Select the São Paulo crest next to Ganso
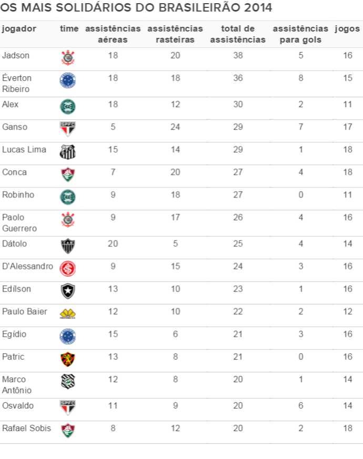Image resolution: width=363 pixels, height=459 pixels. (68, 129)
